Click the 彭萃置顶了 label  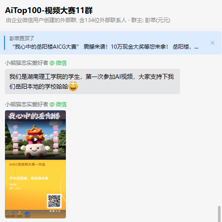click(22, 38)
